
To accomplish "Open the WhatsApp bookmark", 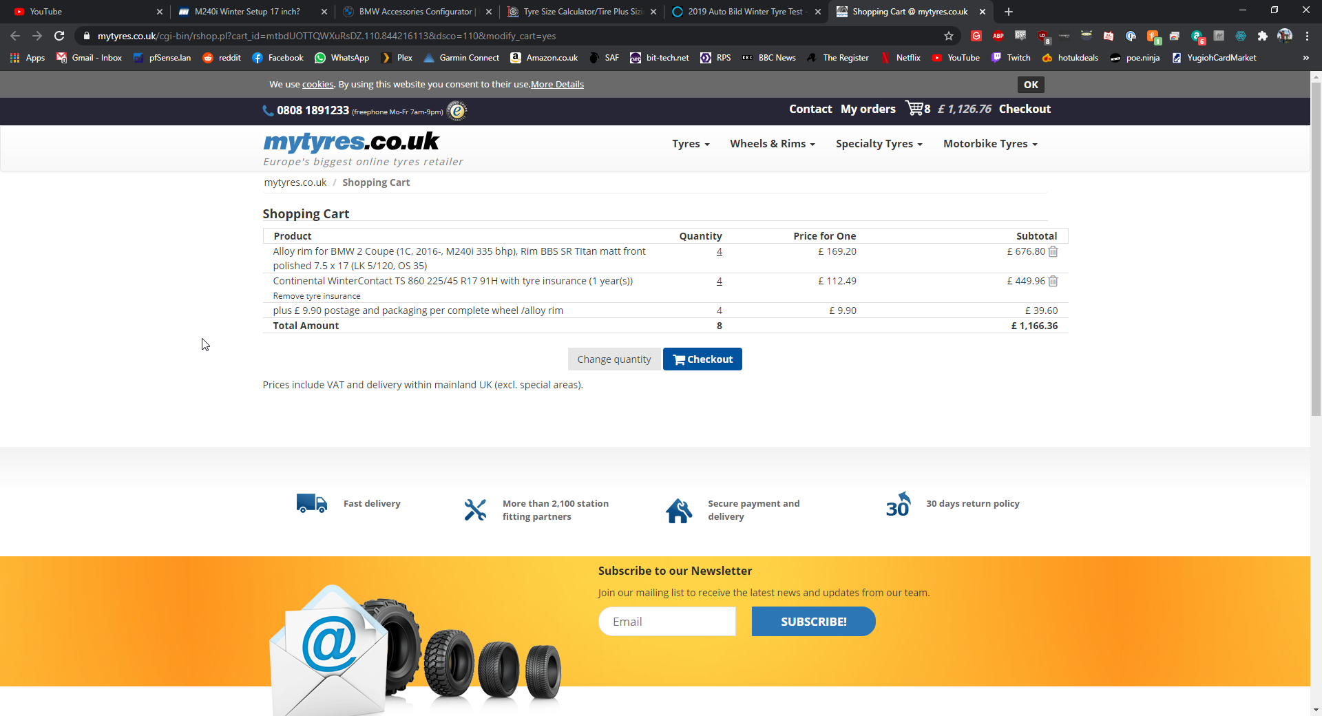I will point(342,58).
